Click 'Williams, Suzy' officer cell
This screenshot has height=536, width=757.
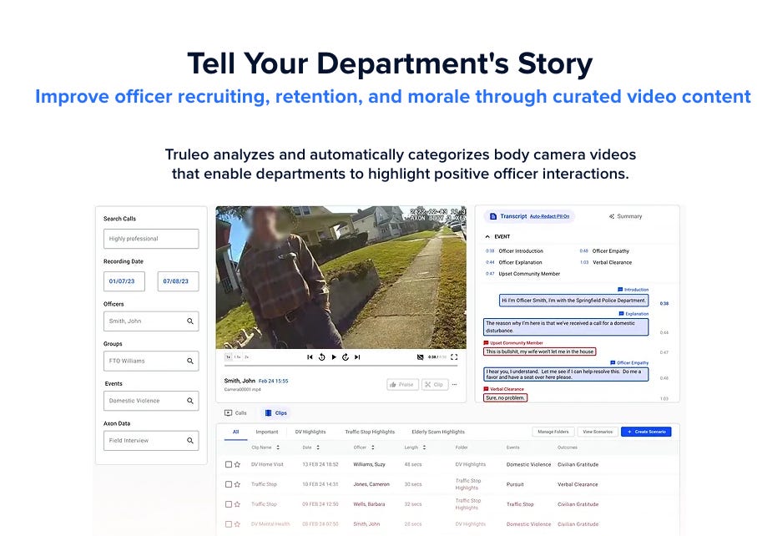tap(370, 464)
